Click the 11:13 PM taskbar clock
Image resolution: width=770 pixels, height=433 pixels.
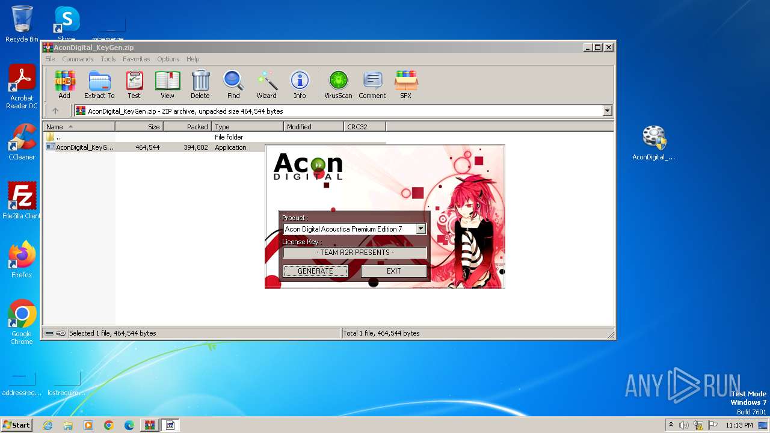point(739,425)
